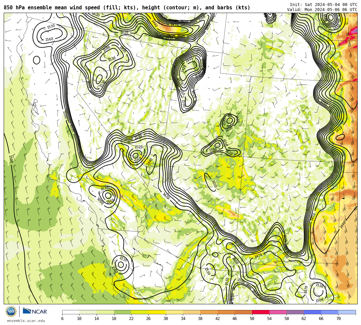Click the 1380 height contour label
This screenshot has height=325, width=361.
(335, 64)
